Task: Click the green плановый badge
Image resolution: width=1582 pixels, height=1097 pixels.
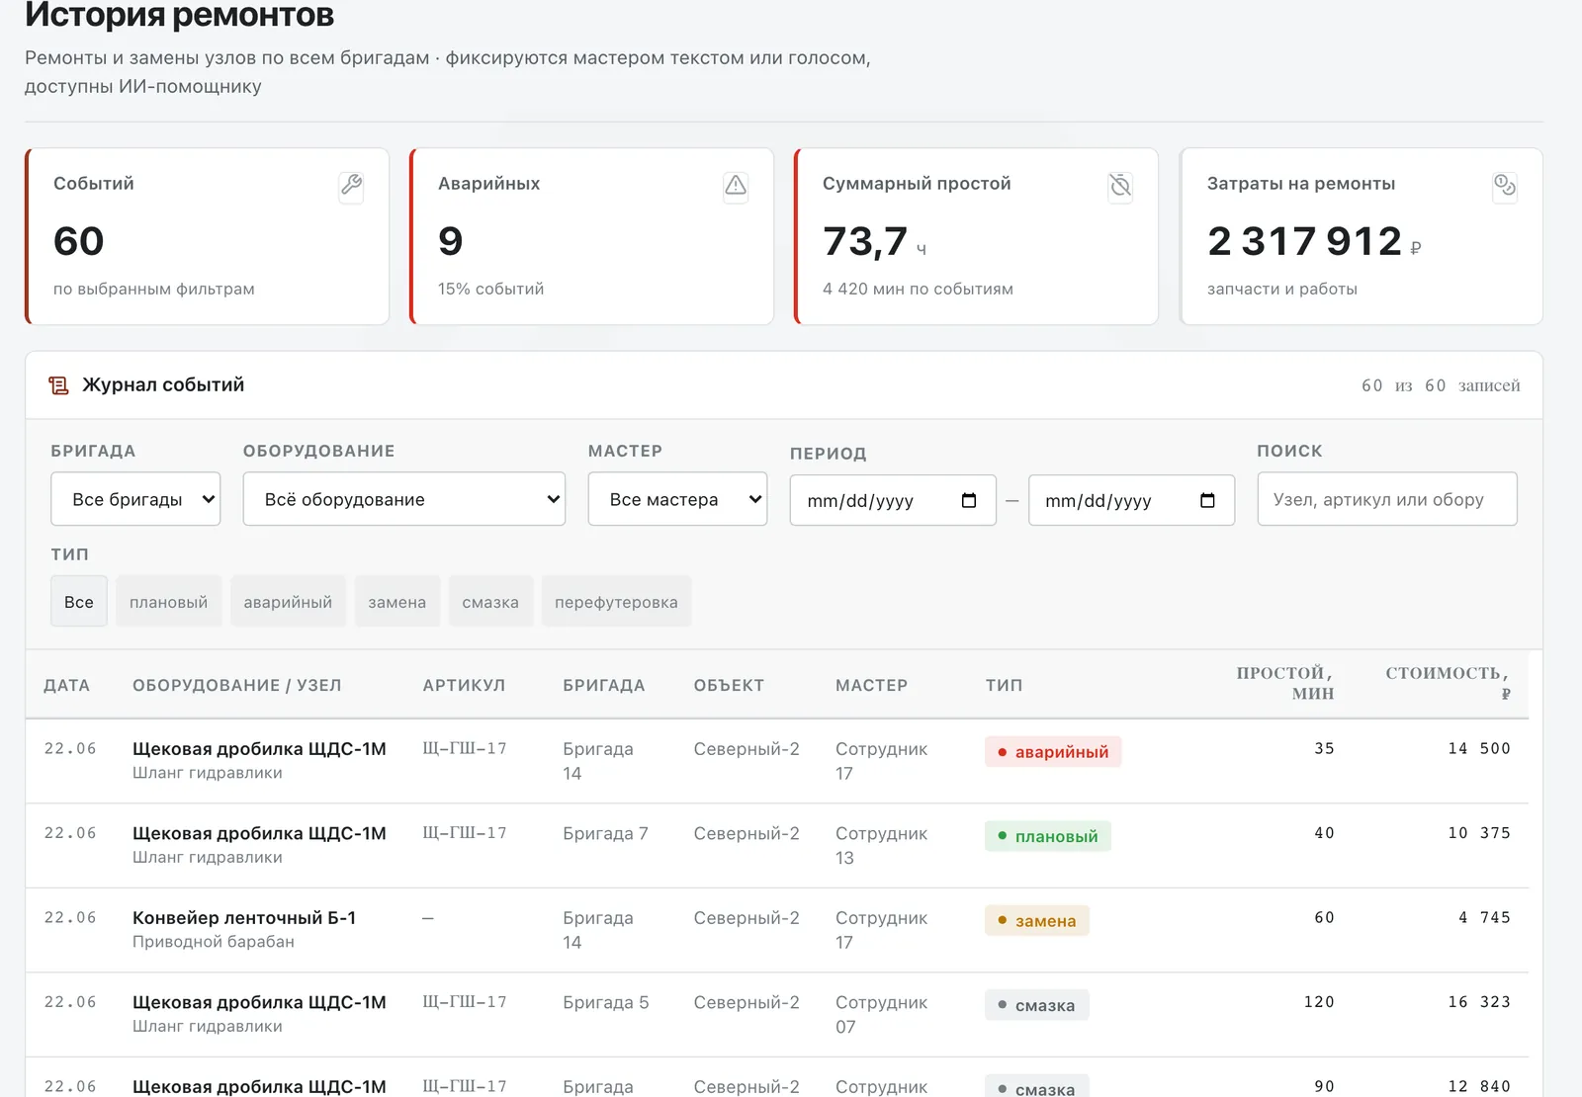Action: pyautogui.click(x=1048, y=836)
